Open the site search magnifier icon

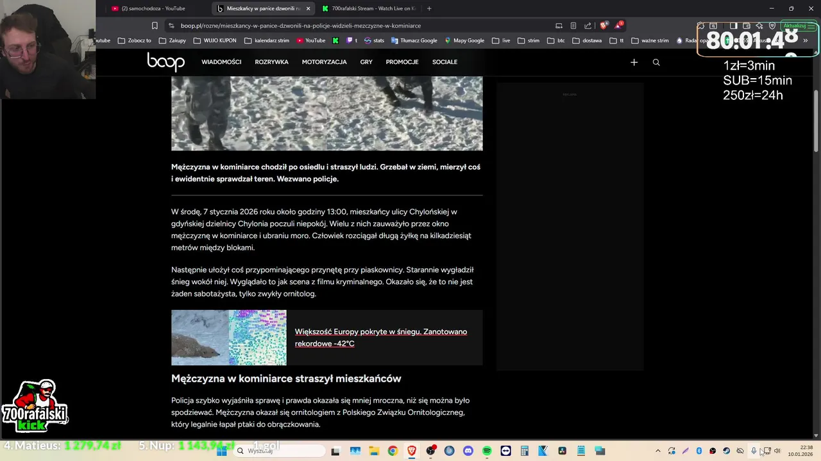pyautogui.click(x=656, y=62)
